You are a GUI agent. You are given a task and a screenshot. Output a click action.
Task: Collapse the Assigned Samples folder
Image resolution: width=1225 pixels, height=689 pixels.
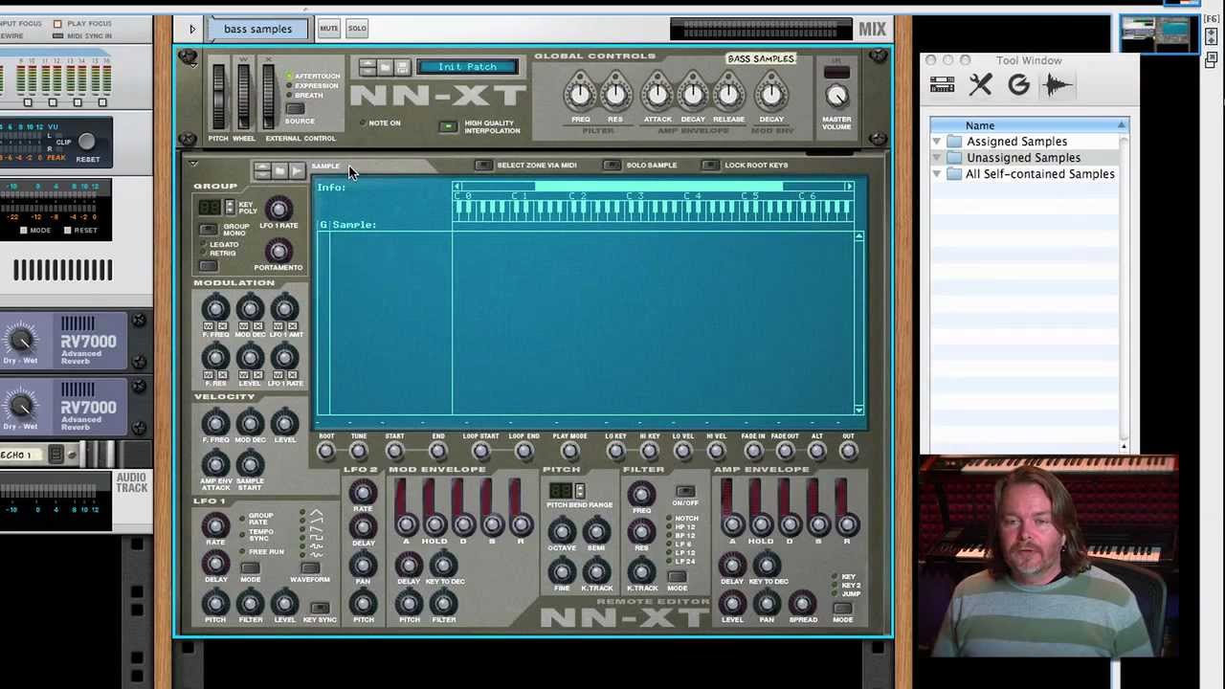[x=937, y=142]
